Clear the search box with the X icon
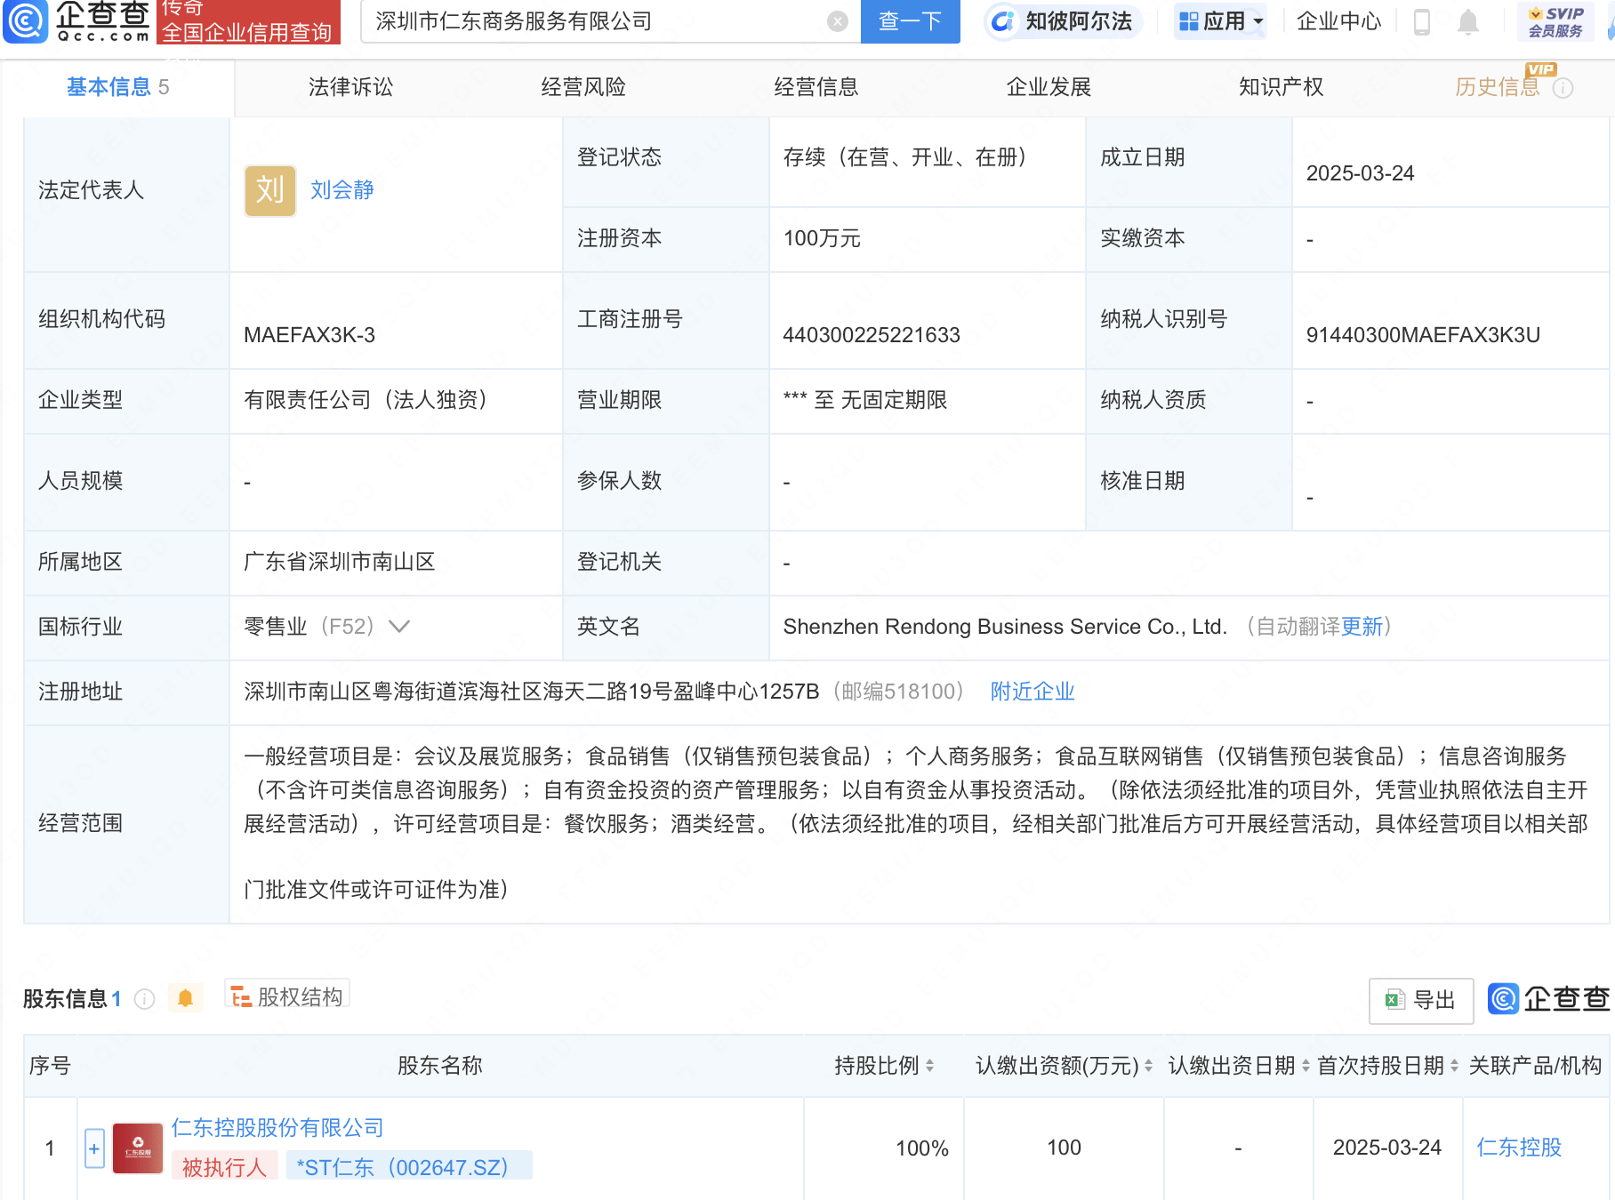The width and height of the screenshot is (1615, 1200). tap(837, 21)
